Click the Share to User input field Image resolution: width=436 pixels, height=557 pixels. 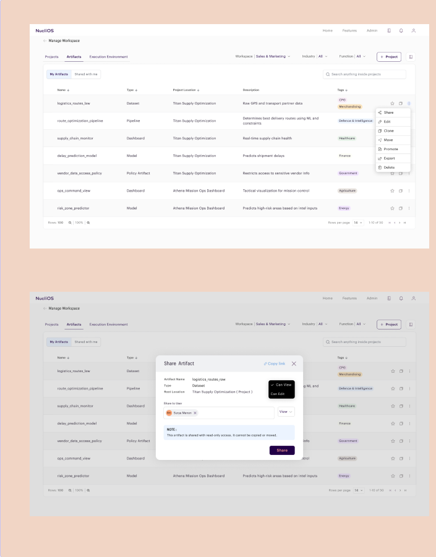(x=219, y=413)
